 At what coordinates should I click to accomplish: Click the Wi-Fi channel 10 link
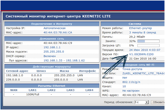(x=124, y=86)
